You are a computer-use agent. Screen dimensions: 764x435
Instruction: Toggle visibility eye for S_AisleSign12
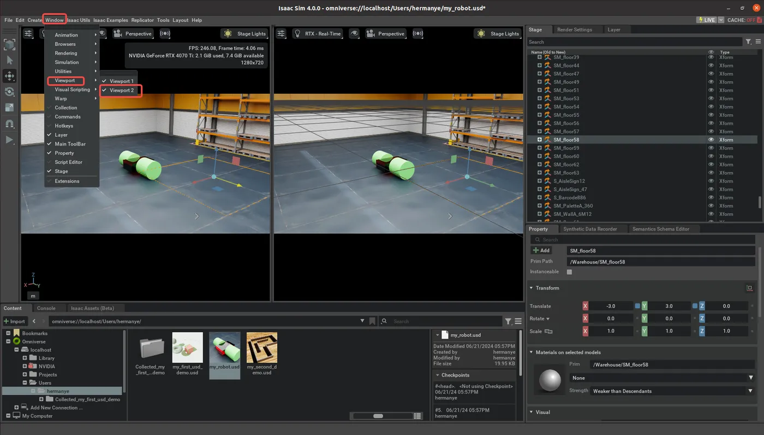point(711,181)
